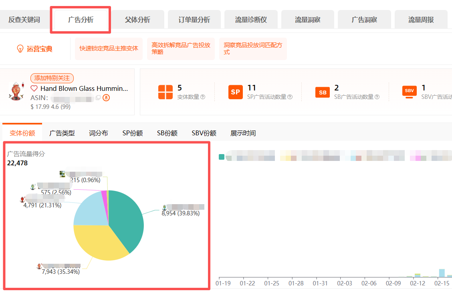
Task: Go to the 展示时间 sub-tab
Action: (243, 133)
